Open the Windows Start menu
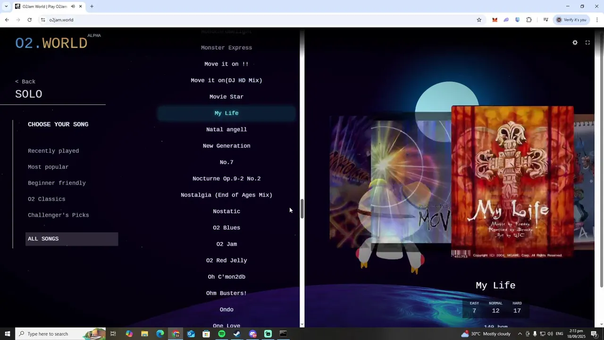 click(8, 334)
